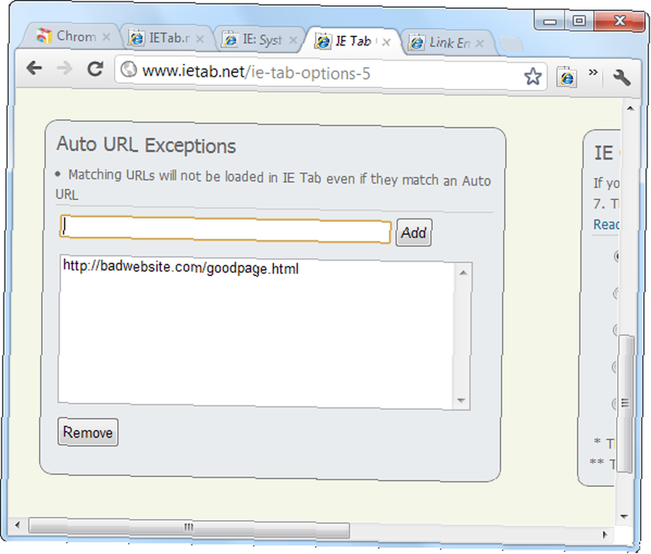The width and height of the screenshot is (651, 554).
Task: Minimize the Chrome window
Action: [549, 21]
